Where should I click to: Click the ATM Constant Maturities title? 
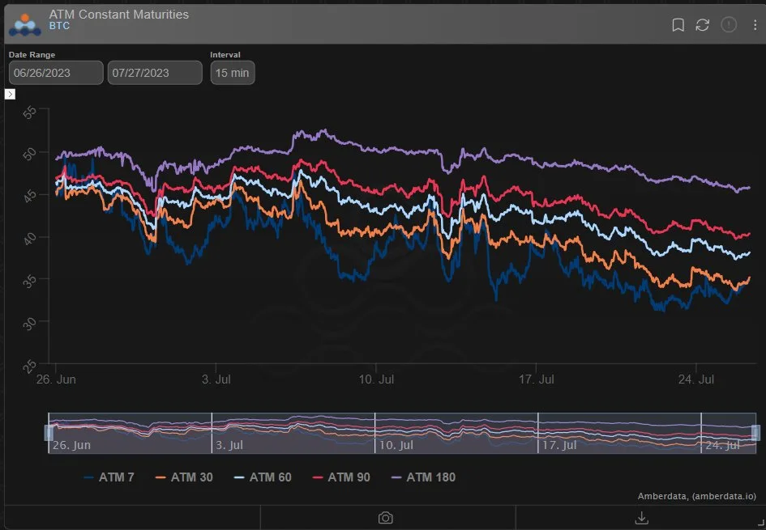click(118, 14)
